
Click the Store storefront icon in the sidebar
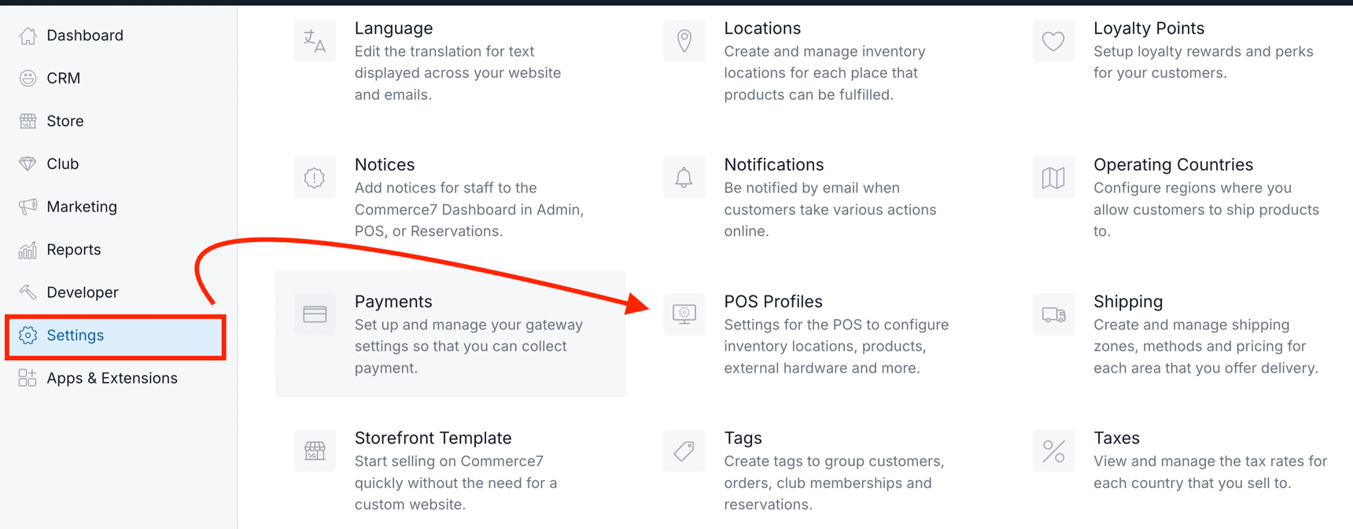click(26, 120)
